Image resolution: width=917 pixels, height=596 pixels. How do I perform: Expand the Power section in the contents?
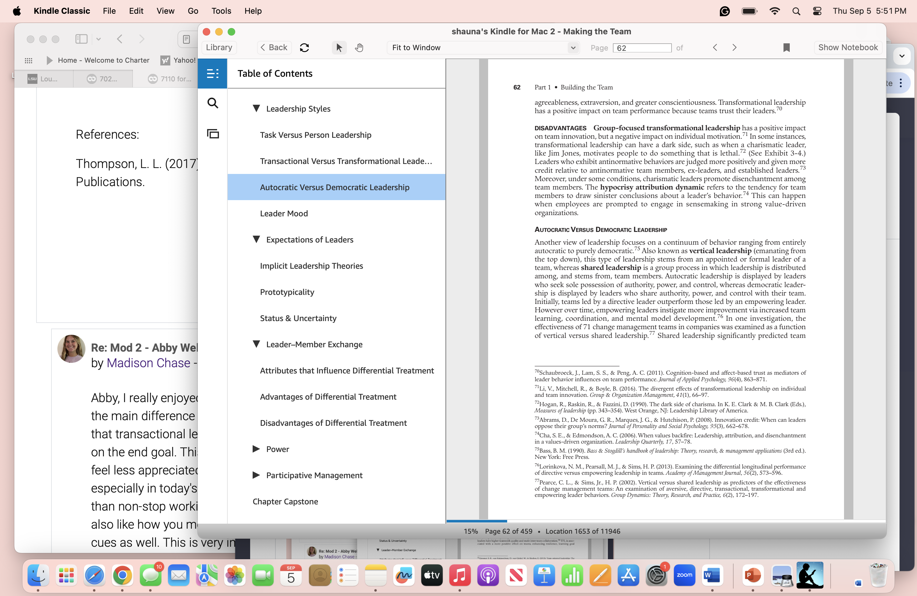(x=256, y=449)
